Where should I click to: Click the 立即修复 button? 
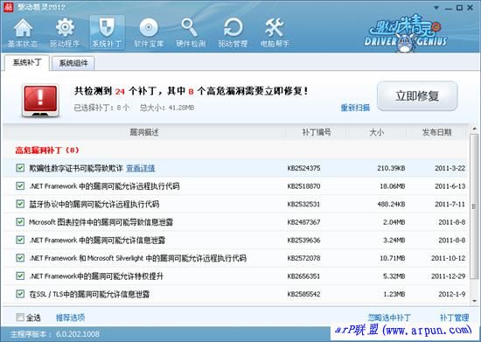pos(417,95)
